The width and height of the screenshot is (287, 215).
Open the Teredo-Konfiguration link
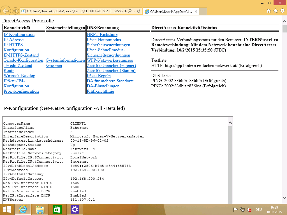(x=24, y=60)
